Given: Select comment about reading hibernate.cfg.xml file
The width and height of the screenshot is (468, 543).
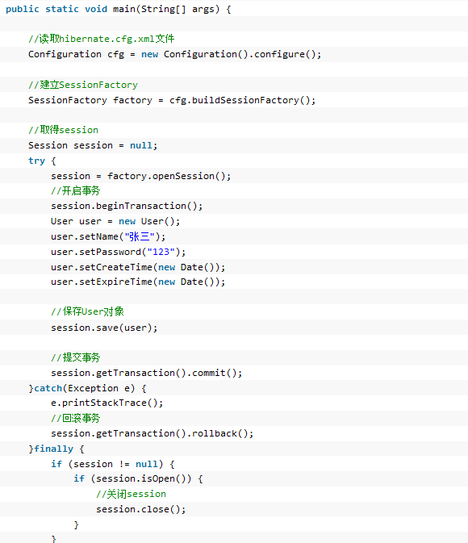Looking at the screenshot, I should 102,39.
